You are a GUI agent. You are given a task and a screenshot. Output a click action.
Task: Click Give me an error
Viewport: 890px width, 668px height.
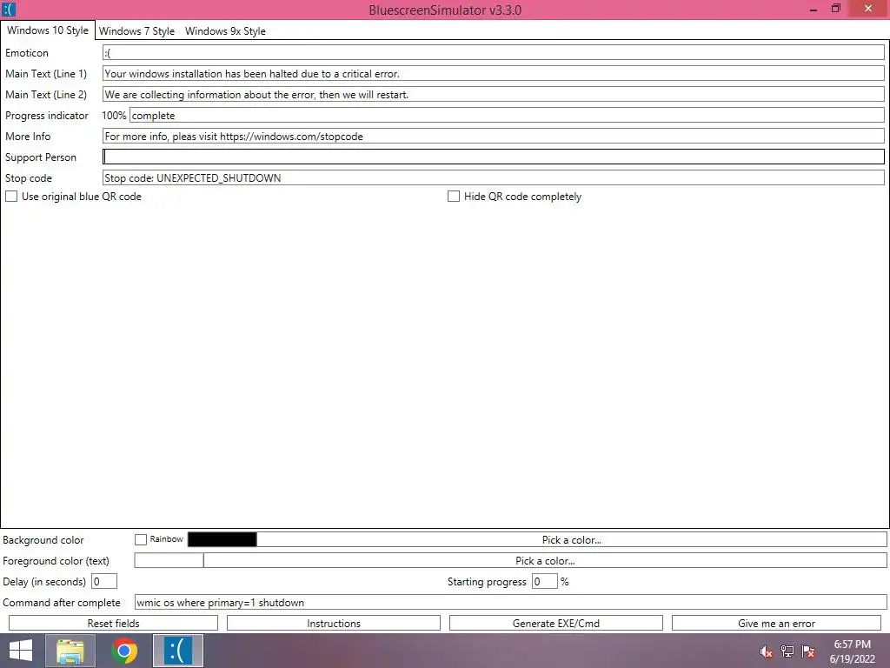pyautogui.click(x=776, y=623)
